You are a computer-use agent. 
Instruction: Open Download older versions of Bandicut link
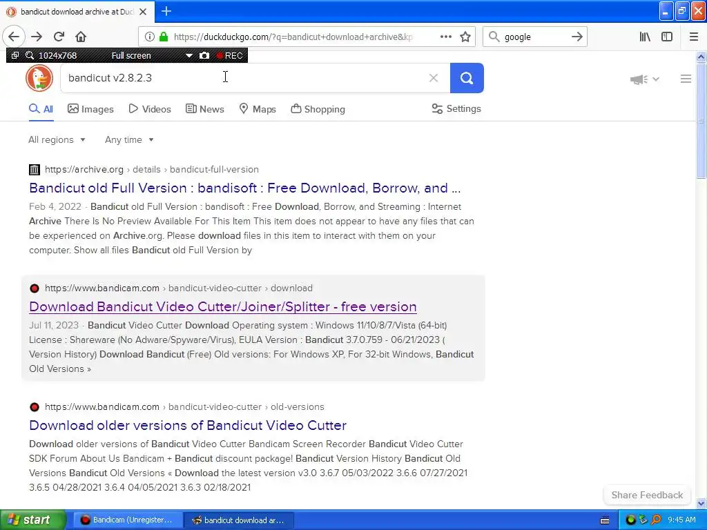click(188, 425)
